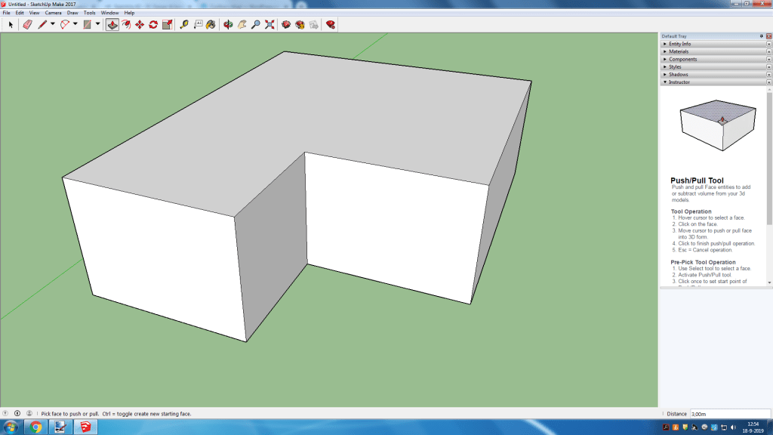Viewport: 773px width, 435px height.
Task: Select the arrow Select tool
Action: click(11, 24)
